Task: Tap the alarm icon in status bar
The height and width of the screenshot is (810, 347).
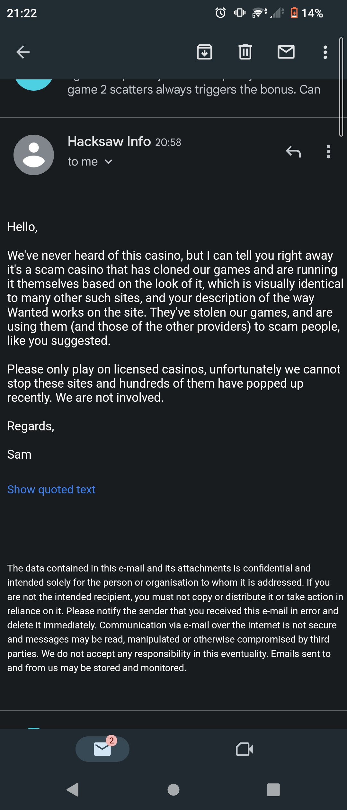Action: [x=220, y=13]
